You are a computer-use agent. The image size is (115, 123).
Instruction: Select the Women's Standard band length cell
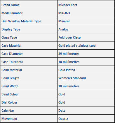86,78
